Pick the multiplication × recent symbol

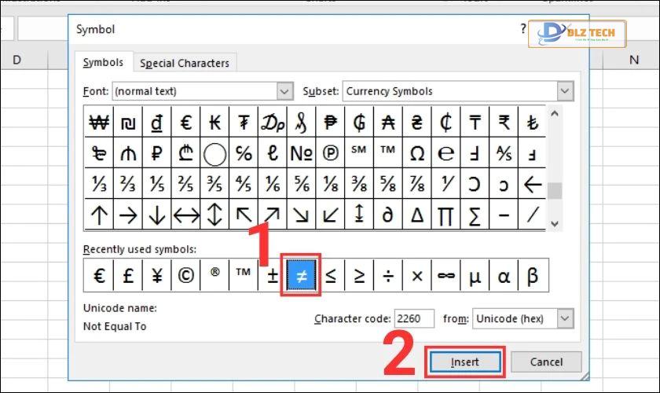point(417,275)
